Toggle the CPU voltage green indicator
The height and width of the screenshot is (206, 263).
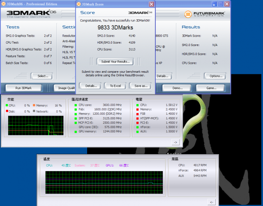pyautogui.click(x=137, y=105)
